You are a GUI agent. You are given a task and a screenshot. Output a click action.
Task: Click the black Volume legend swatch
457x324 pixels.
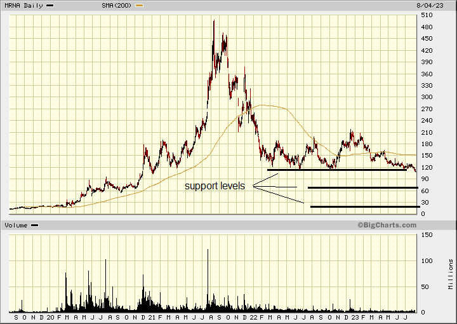(x=35, y=226)
